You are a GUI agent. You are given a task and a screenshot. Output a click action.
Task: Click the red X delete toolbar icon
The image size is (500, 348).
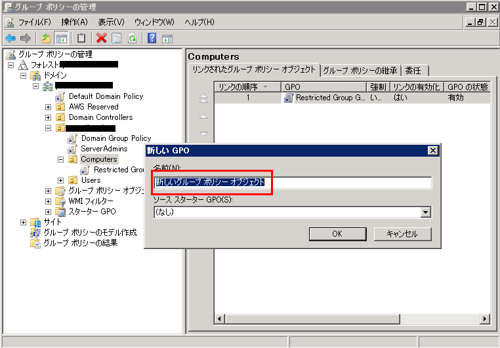tap(102, 39)
